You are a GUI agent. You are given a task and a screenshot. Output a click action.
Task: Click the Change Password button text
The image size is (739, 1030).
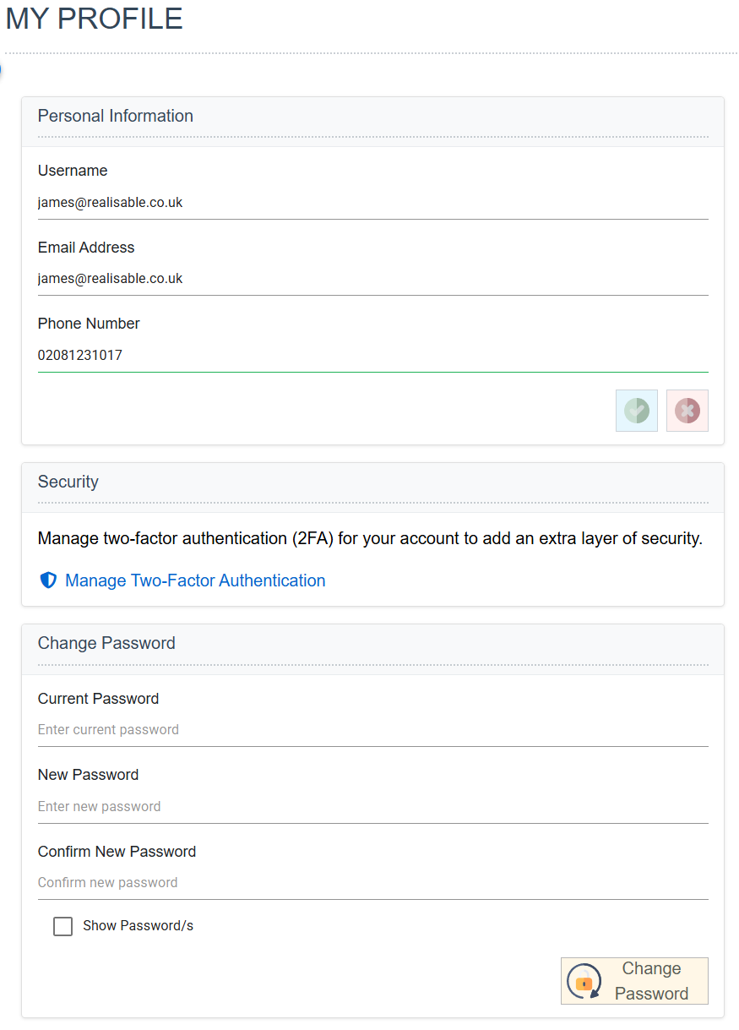[x=651, y=981]
